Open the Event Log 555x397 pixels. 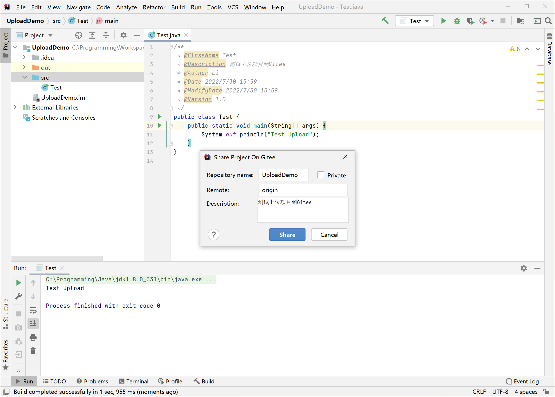click(x=522, y=381)
